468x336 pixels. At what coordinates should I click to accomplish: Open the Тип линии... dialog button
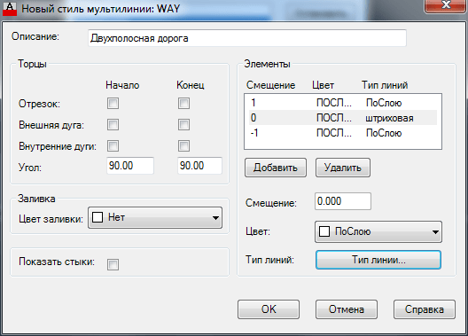(378, 260)
